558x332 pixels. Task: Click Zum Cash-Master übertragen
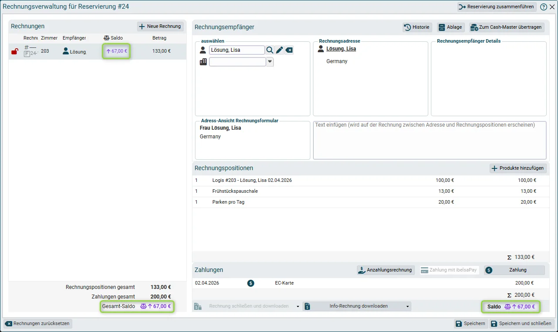point(507,27)
